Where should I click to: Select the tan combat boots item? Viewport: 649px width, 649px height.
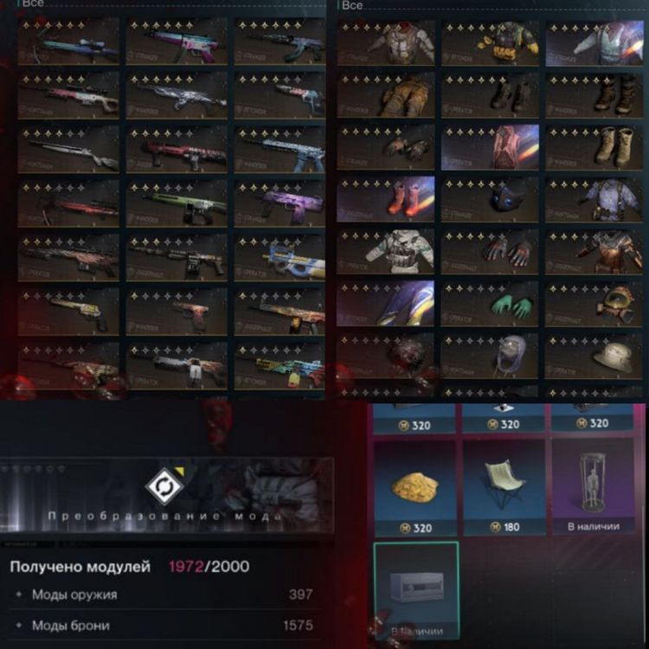[594, 147]
